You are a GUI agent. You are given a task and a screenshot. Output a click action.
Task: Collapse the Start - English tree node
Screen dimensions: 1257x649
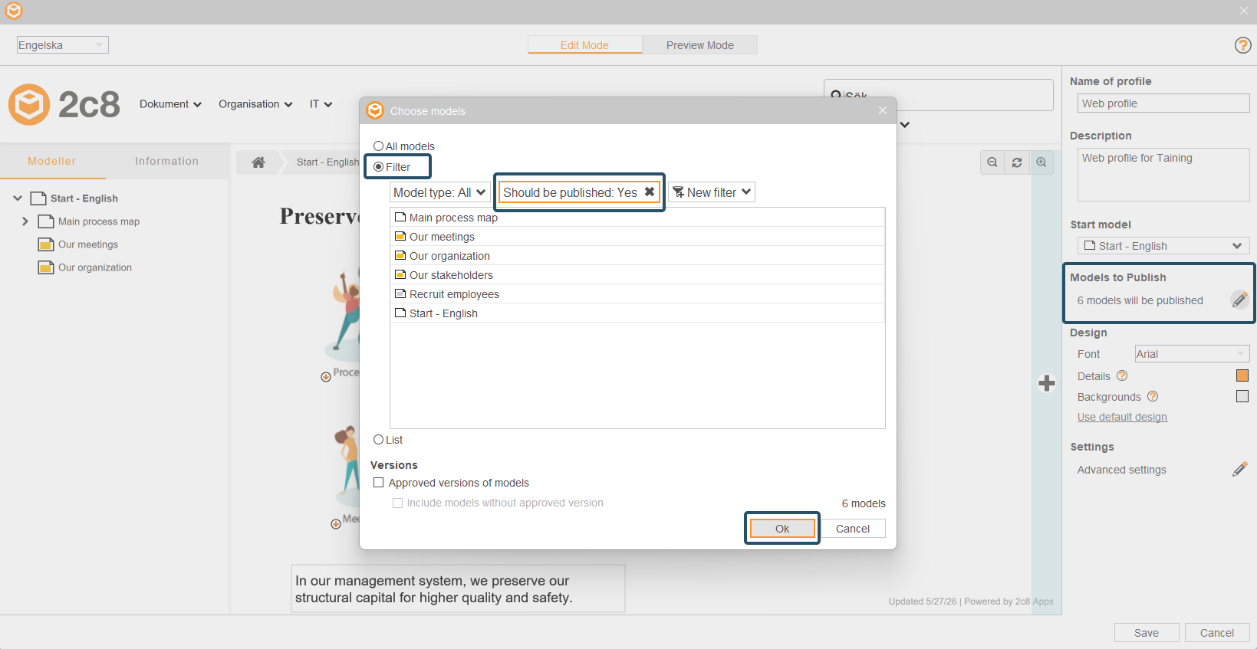(x=18, y=198)
